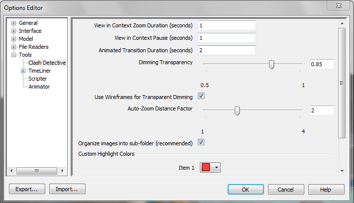
Task: Expand the TimeLiner sub-node
Action: point(23,71)
